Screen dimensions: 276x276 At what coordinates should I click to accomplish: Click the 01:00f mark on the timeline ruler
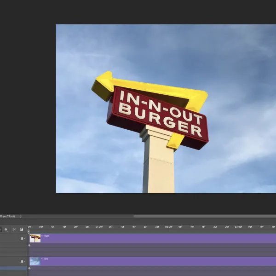tap(99, 227)
